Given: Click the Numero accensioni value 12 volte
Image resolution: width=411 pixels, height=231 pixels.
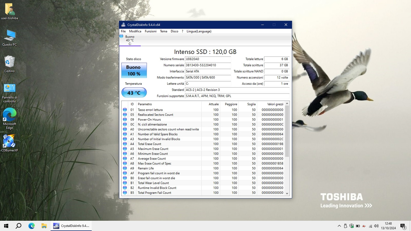Looking at the screenshot, I should coord(276,78).
